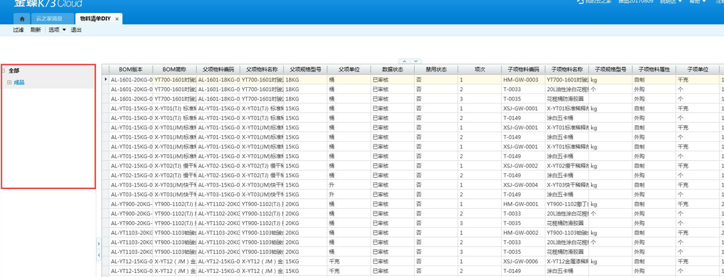Switch to the 云之家消息 tab
This screenshot has width=724, height=277.
tap(49, 19)
